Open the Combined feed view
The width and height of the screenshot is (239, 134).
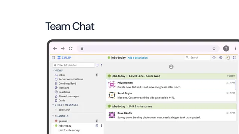pyautogui.click(x=67, y=84)
